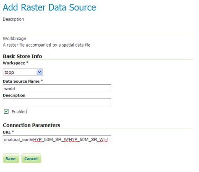Click the topp workspace combo box
Screen dimensions: 199x172
pyautogui.click(x=23, y=72)
